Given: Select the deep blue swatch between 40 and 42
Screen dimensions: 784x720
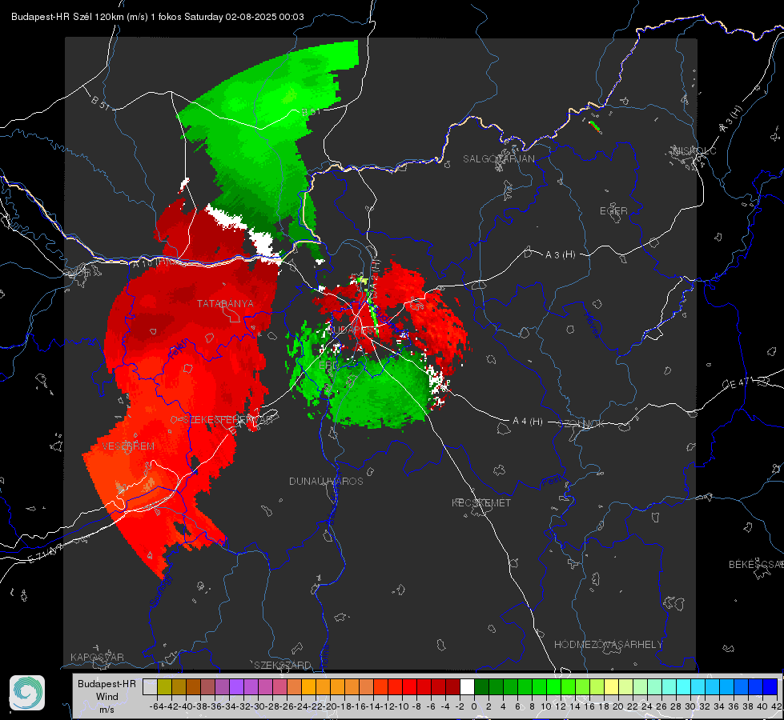Looking at the screenshot, I should tap(770, 687).
